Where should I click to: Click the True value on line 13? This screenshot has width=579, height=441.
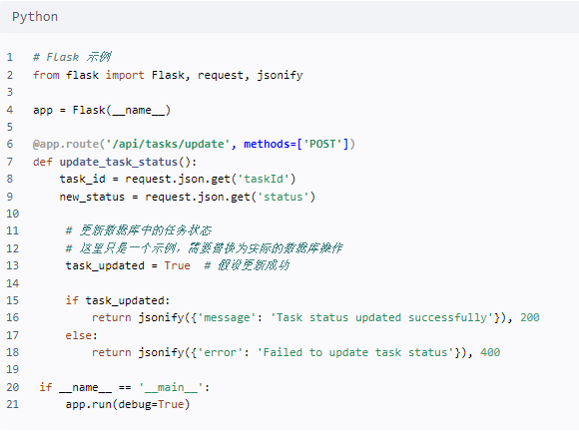pyautogui.click(x=178, y=265)
